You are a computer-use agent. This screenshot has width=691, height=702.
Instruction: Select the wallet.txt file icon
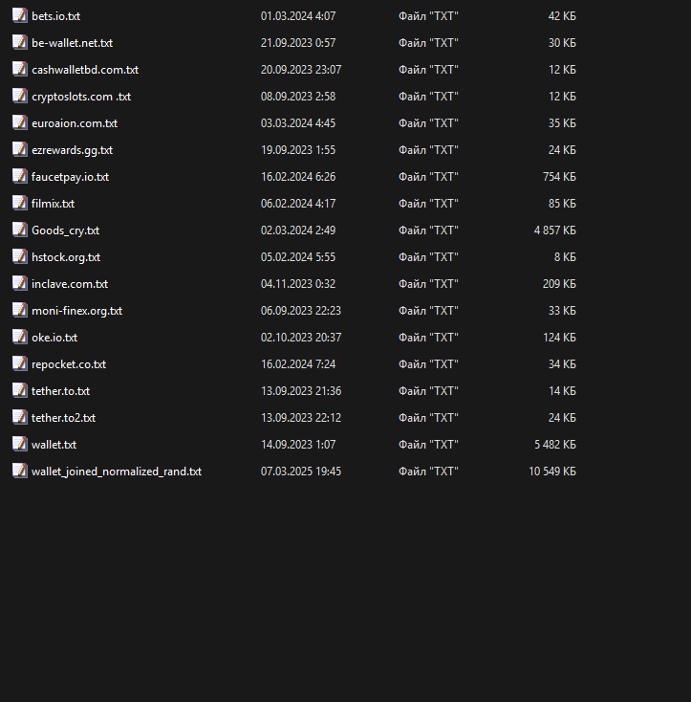(19, 445)
